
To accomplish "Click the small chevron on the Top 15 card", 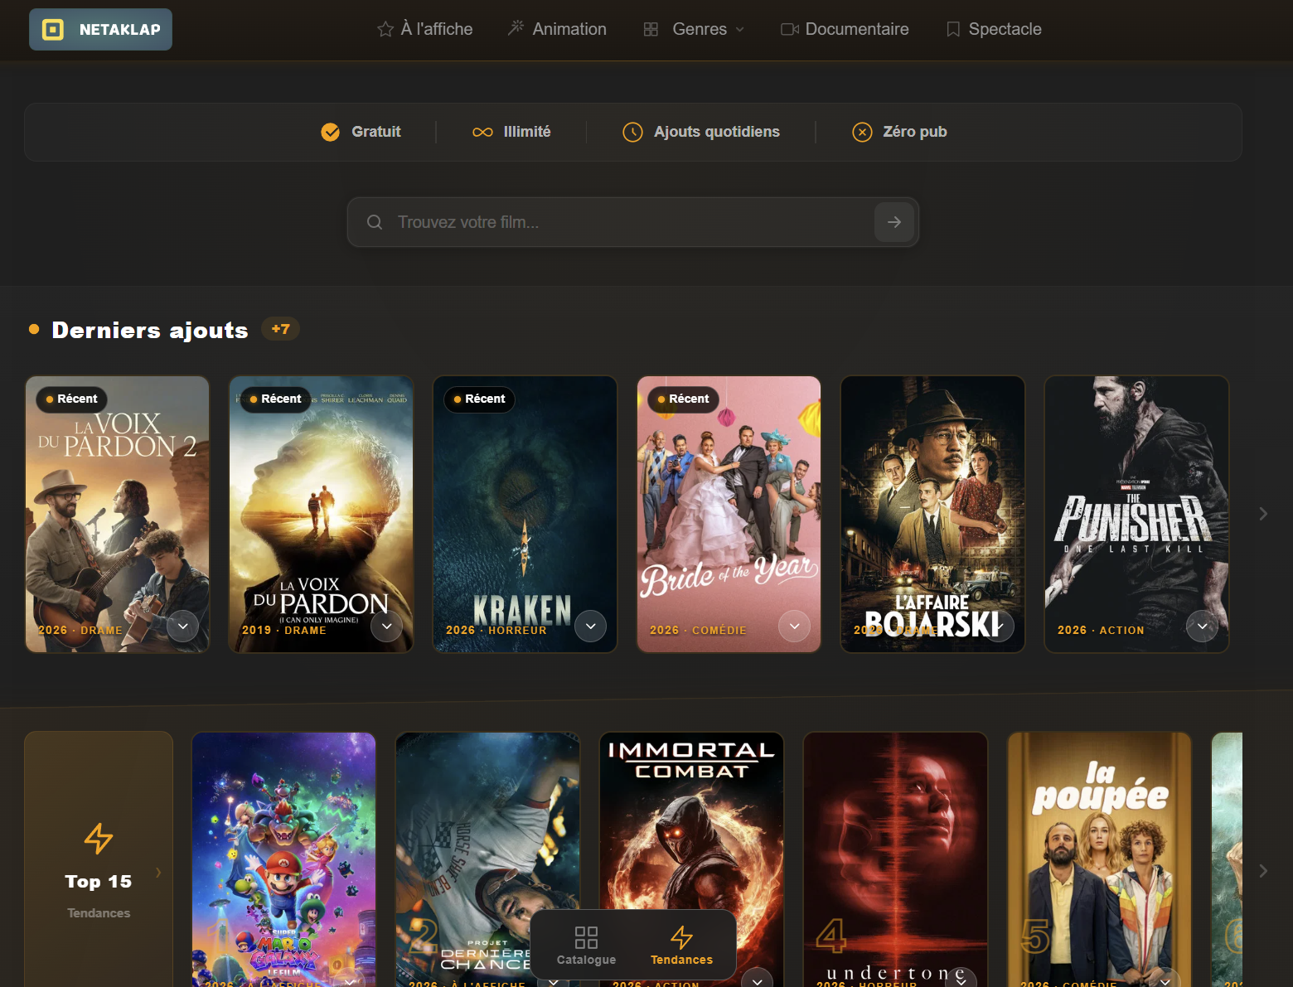I will [x=158, y=872].
